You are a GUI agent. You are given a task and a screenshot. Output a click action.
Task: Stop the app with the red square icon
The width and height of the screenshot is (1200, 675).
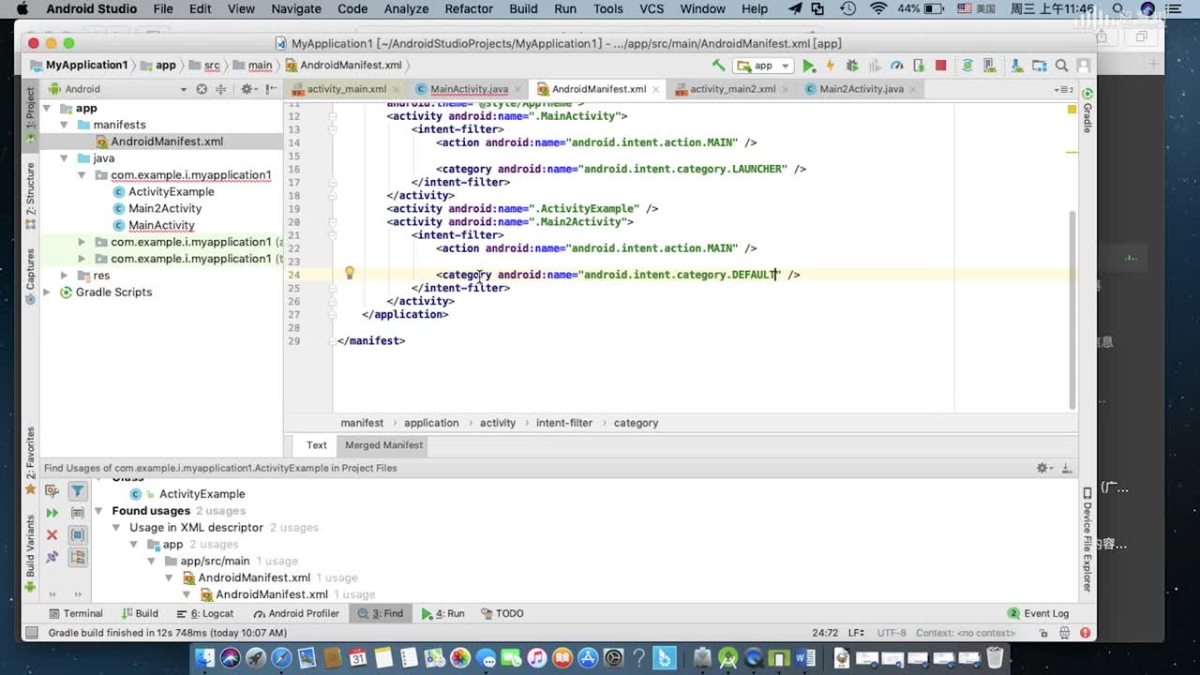coord(940,66)
